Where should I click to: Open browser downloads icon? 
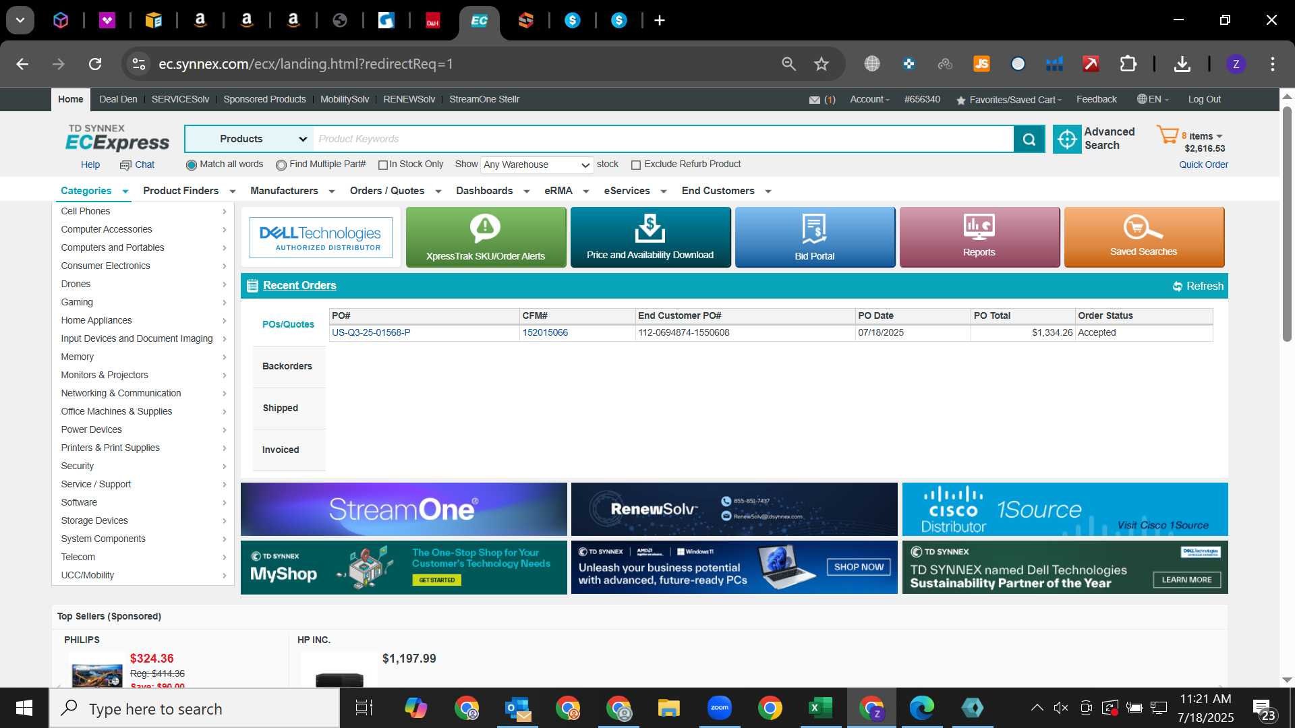coord(1182,64)
